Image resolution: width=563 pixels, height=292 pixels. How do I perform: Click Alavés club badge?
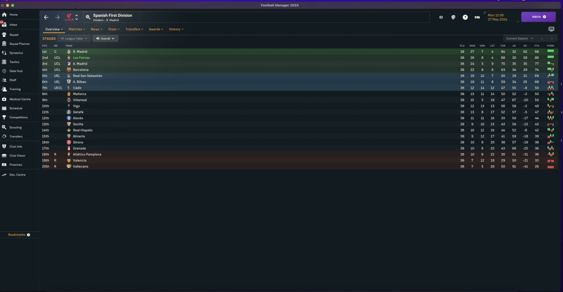point(69,118)
